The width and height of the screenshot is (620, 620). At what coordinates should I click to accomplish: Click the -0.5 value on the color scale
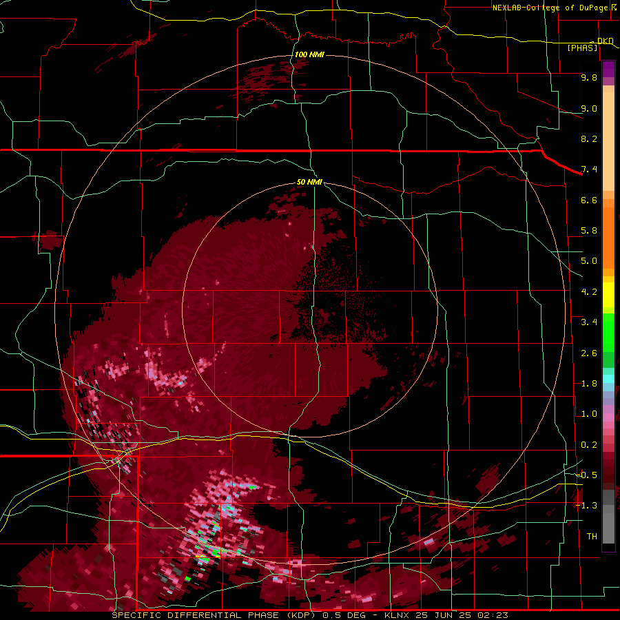pyautogui.click(x=587, y=475)
